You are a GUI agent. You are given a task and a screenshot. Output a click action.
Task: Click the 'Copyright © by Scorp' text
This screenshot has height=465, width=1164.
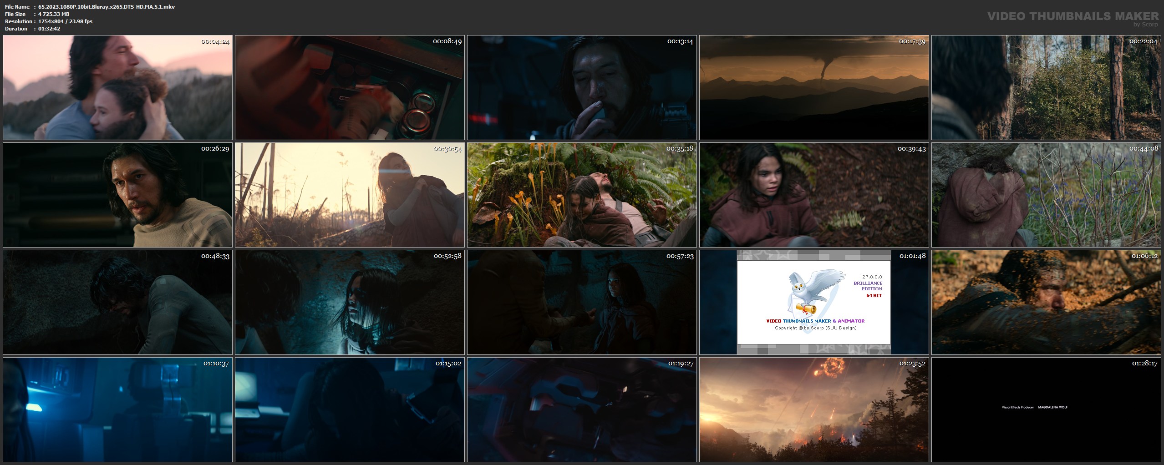815,328
